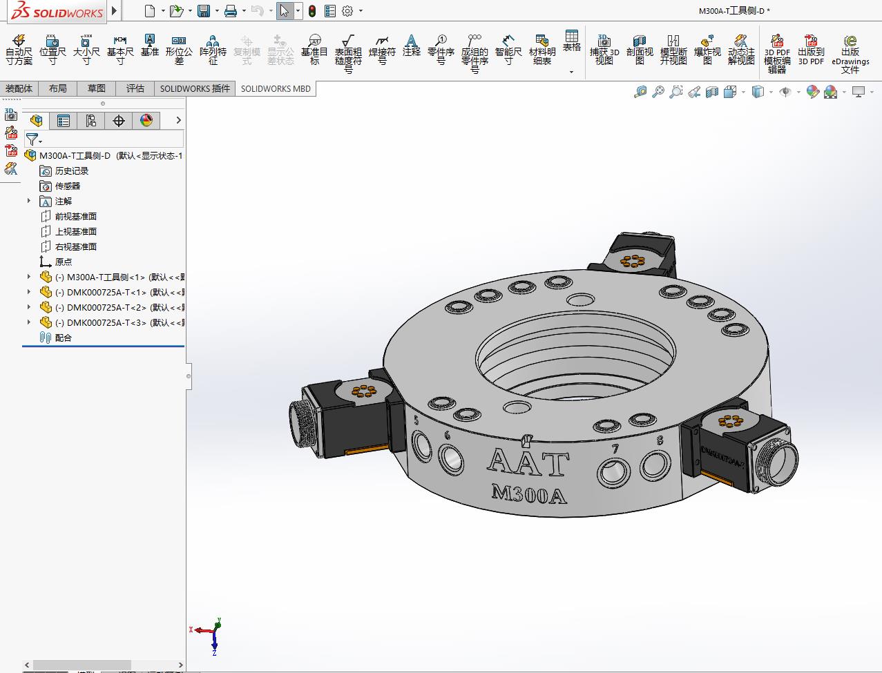Click Dynamic Annotation Views (动态注解视图)
The image size is (882, 673).
point(741,50)
